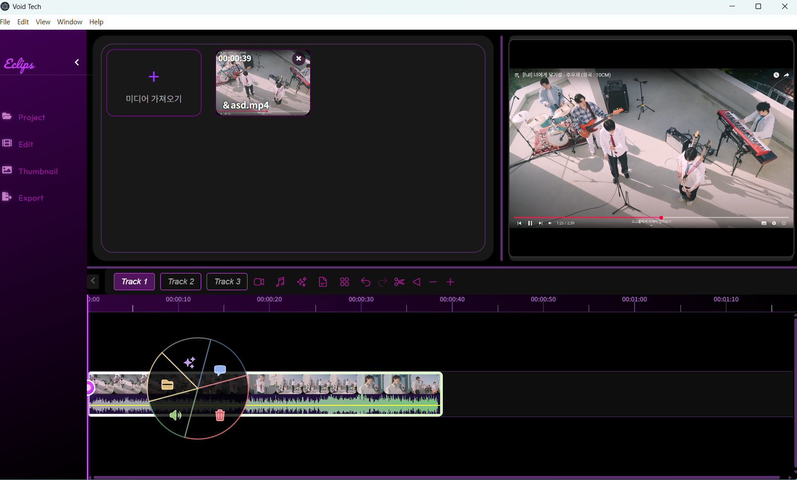Open the Project section in the sidebar
Image resolution: width=797 pixels, height=480 pixels.
click(x=31, y=117)
